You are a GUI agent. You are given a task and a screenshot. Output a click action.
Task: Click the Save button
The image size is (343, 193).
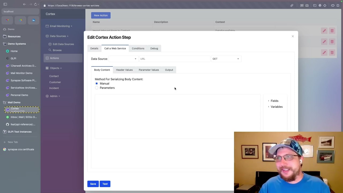tap(93, 184)
